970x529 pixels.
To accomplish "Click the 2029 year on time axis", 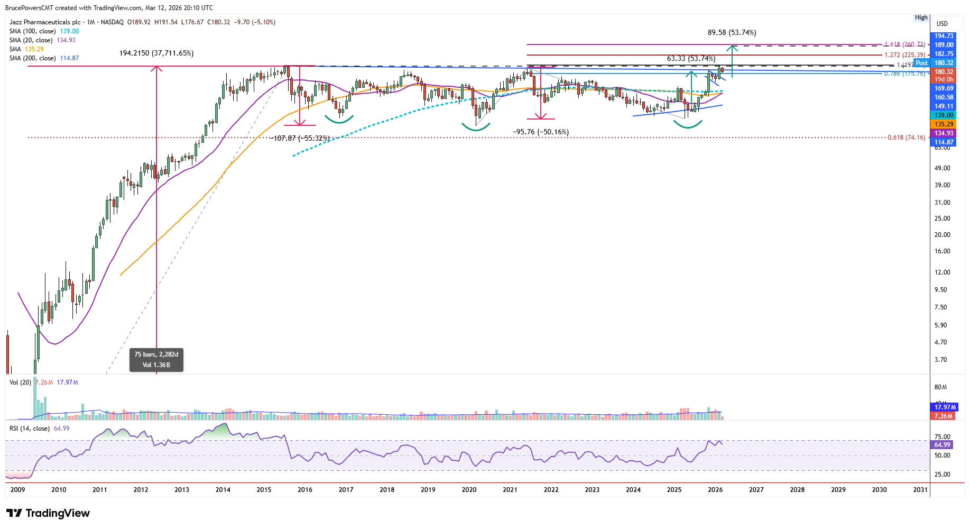I will point(838,490).
